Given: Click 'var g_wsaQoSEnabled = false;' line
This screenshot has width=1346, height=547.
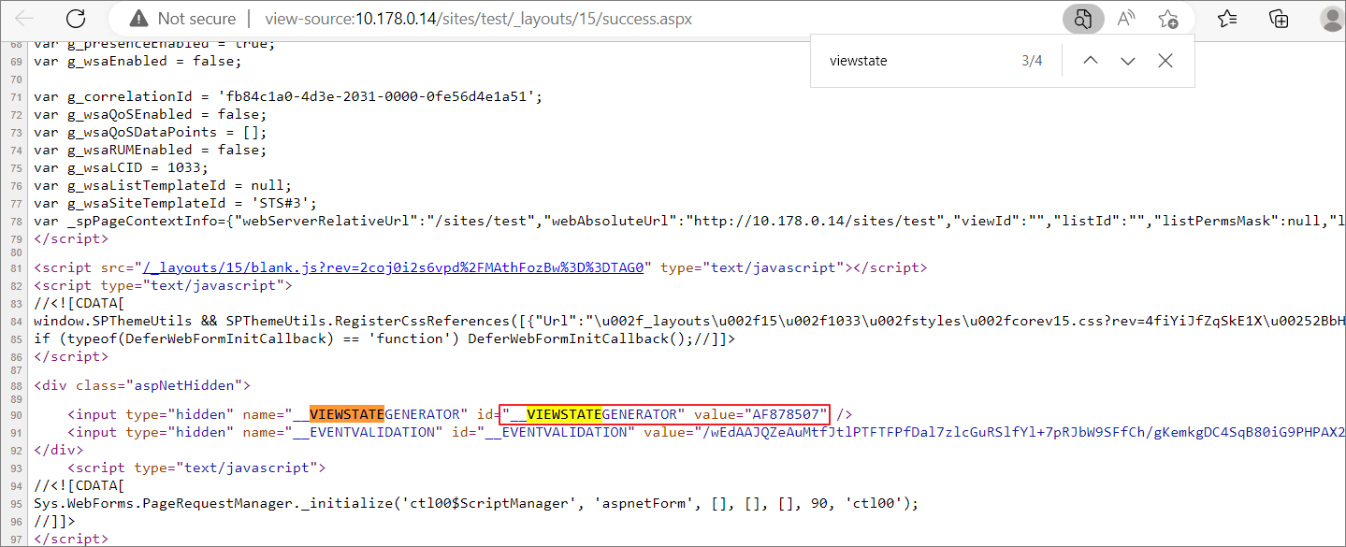Looking at the screenshot, I should click(148, 114).
